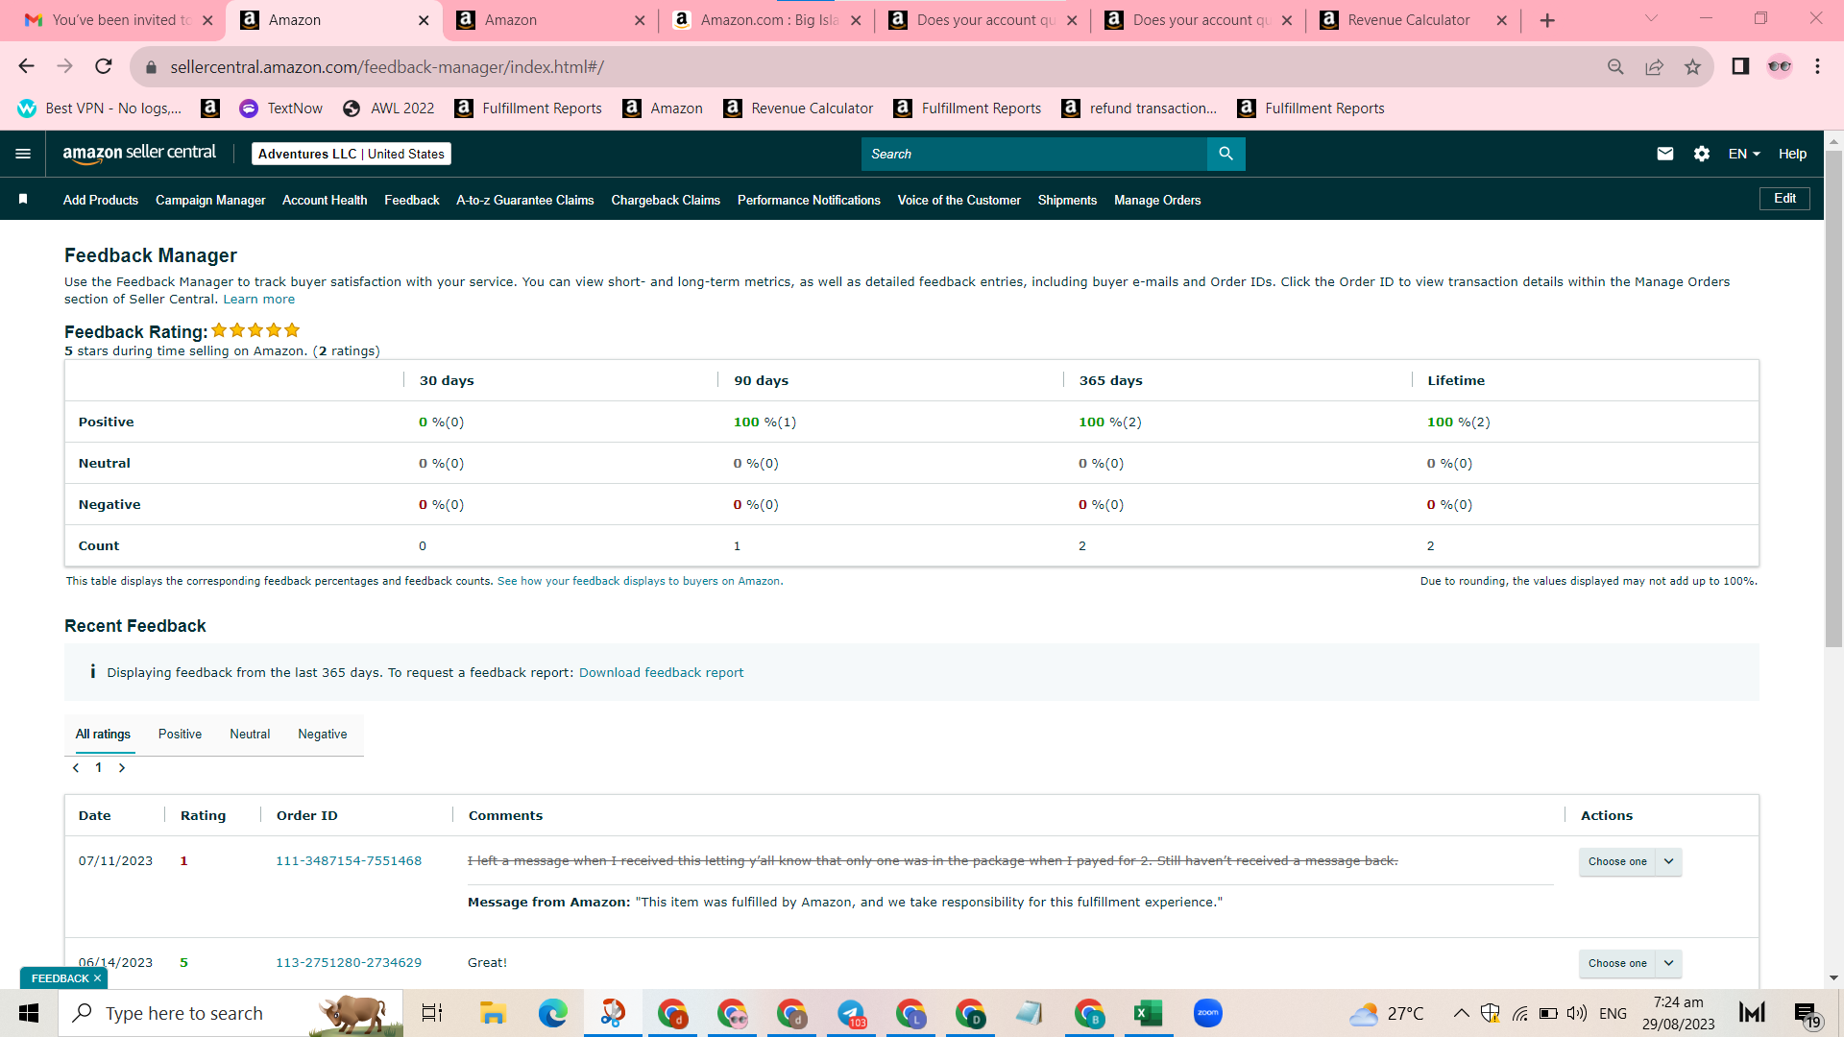This screenshot has width=1844, height=1037.
Task: Click the Adventures LLC account switcher
Action: point(352,154)
